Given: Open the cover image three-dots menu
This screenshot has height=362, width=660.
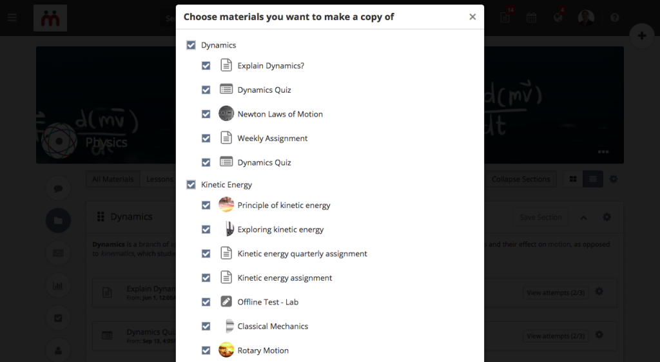Looking at the screenshot, I should pyautogui.click(x=603, y=152).
